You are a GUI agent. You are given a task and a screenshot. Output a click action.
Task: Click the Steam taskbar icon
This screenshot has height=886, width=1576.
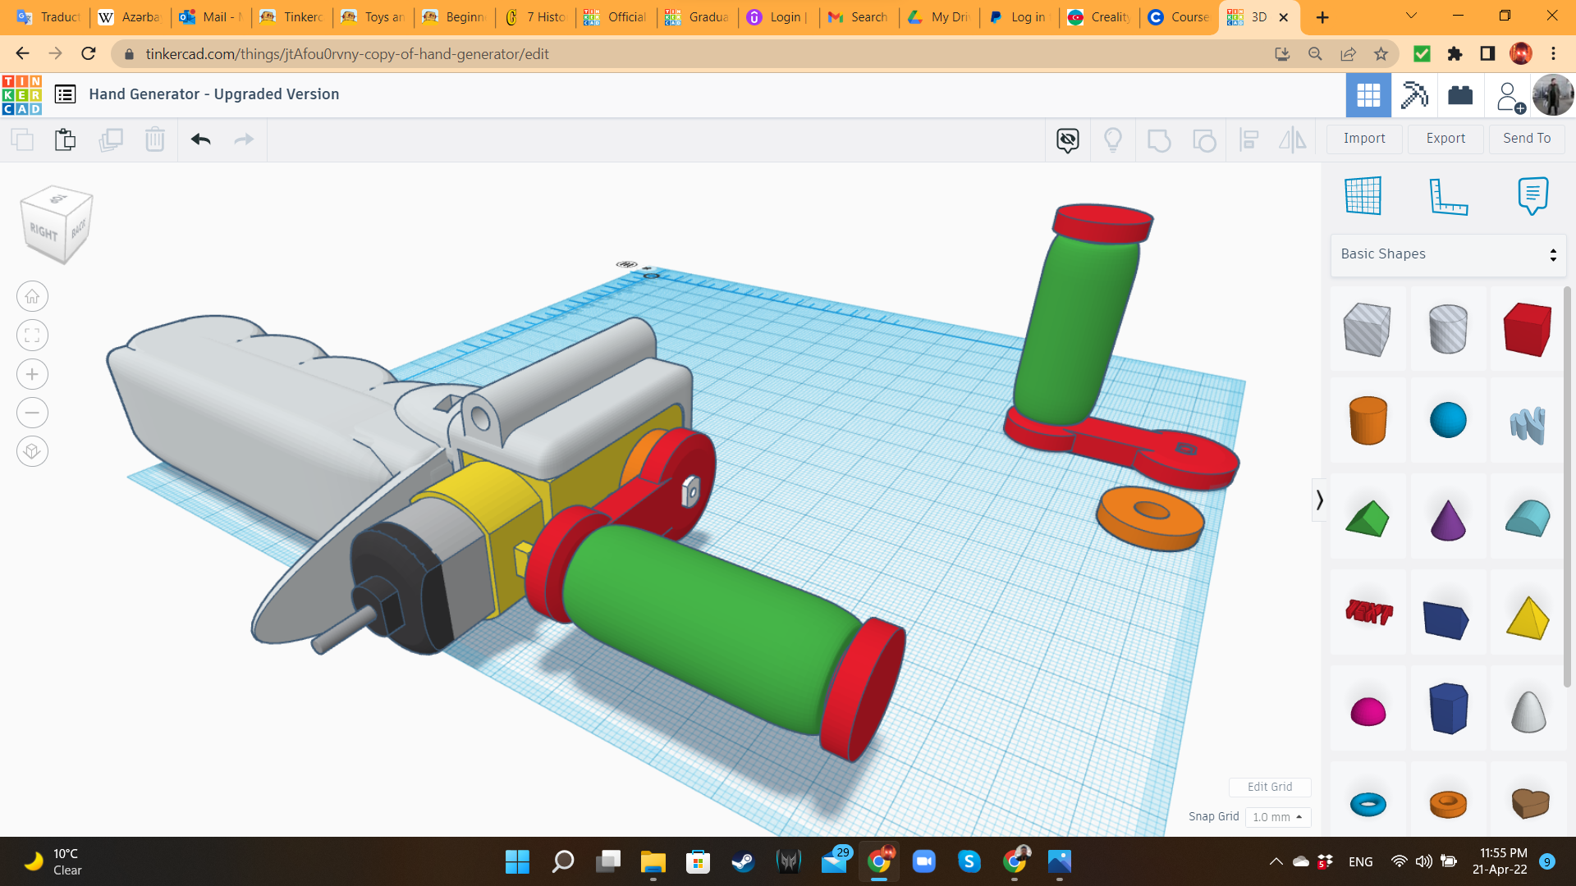pyautogui.click(x=743, y=861)
